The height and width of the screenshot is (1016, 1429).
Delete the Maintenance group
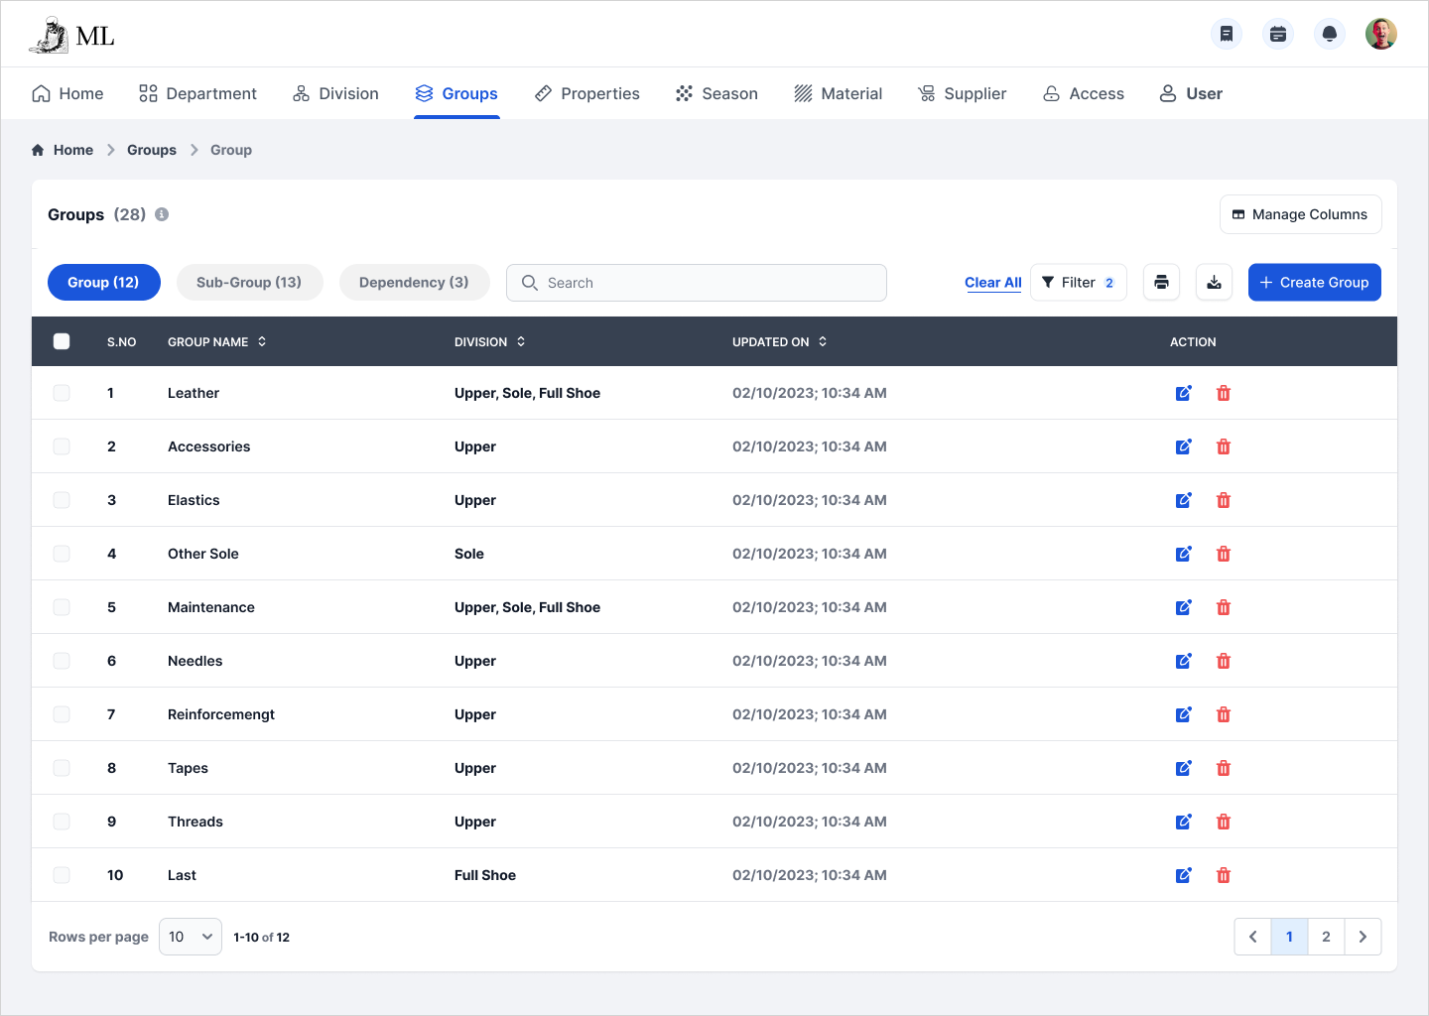pos(1224,607)
